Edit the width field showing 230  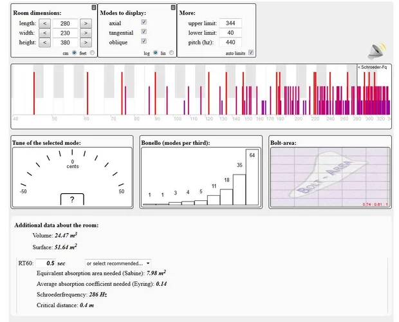pyautogui.click(x=65, y=33)
